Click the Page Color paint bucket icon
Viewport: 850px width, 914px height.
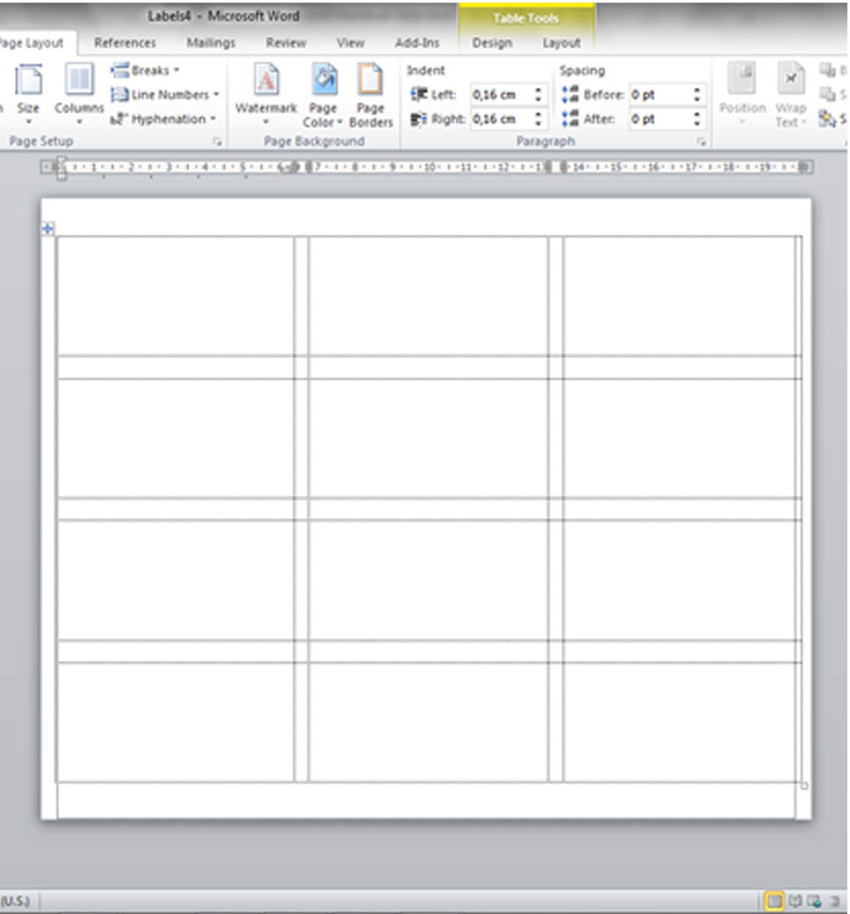coord(323,79)
